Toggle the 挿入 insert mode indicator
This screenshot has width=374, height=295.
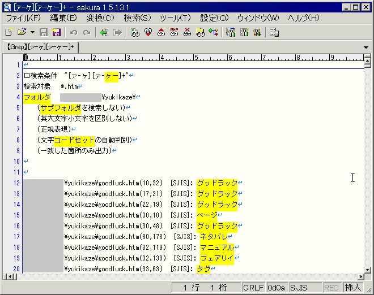[x=353, y=288]
